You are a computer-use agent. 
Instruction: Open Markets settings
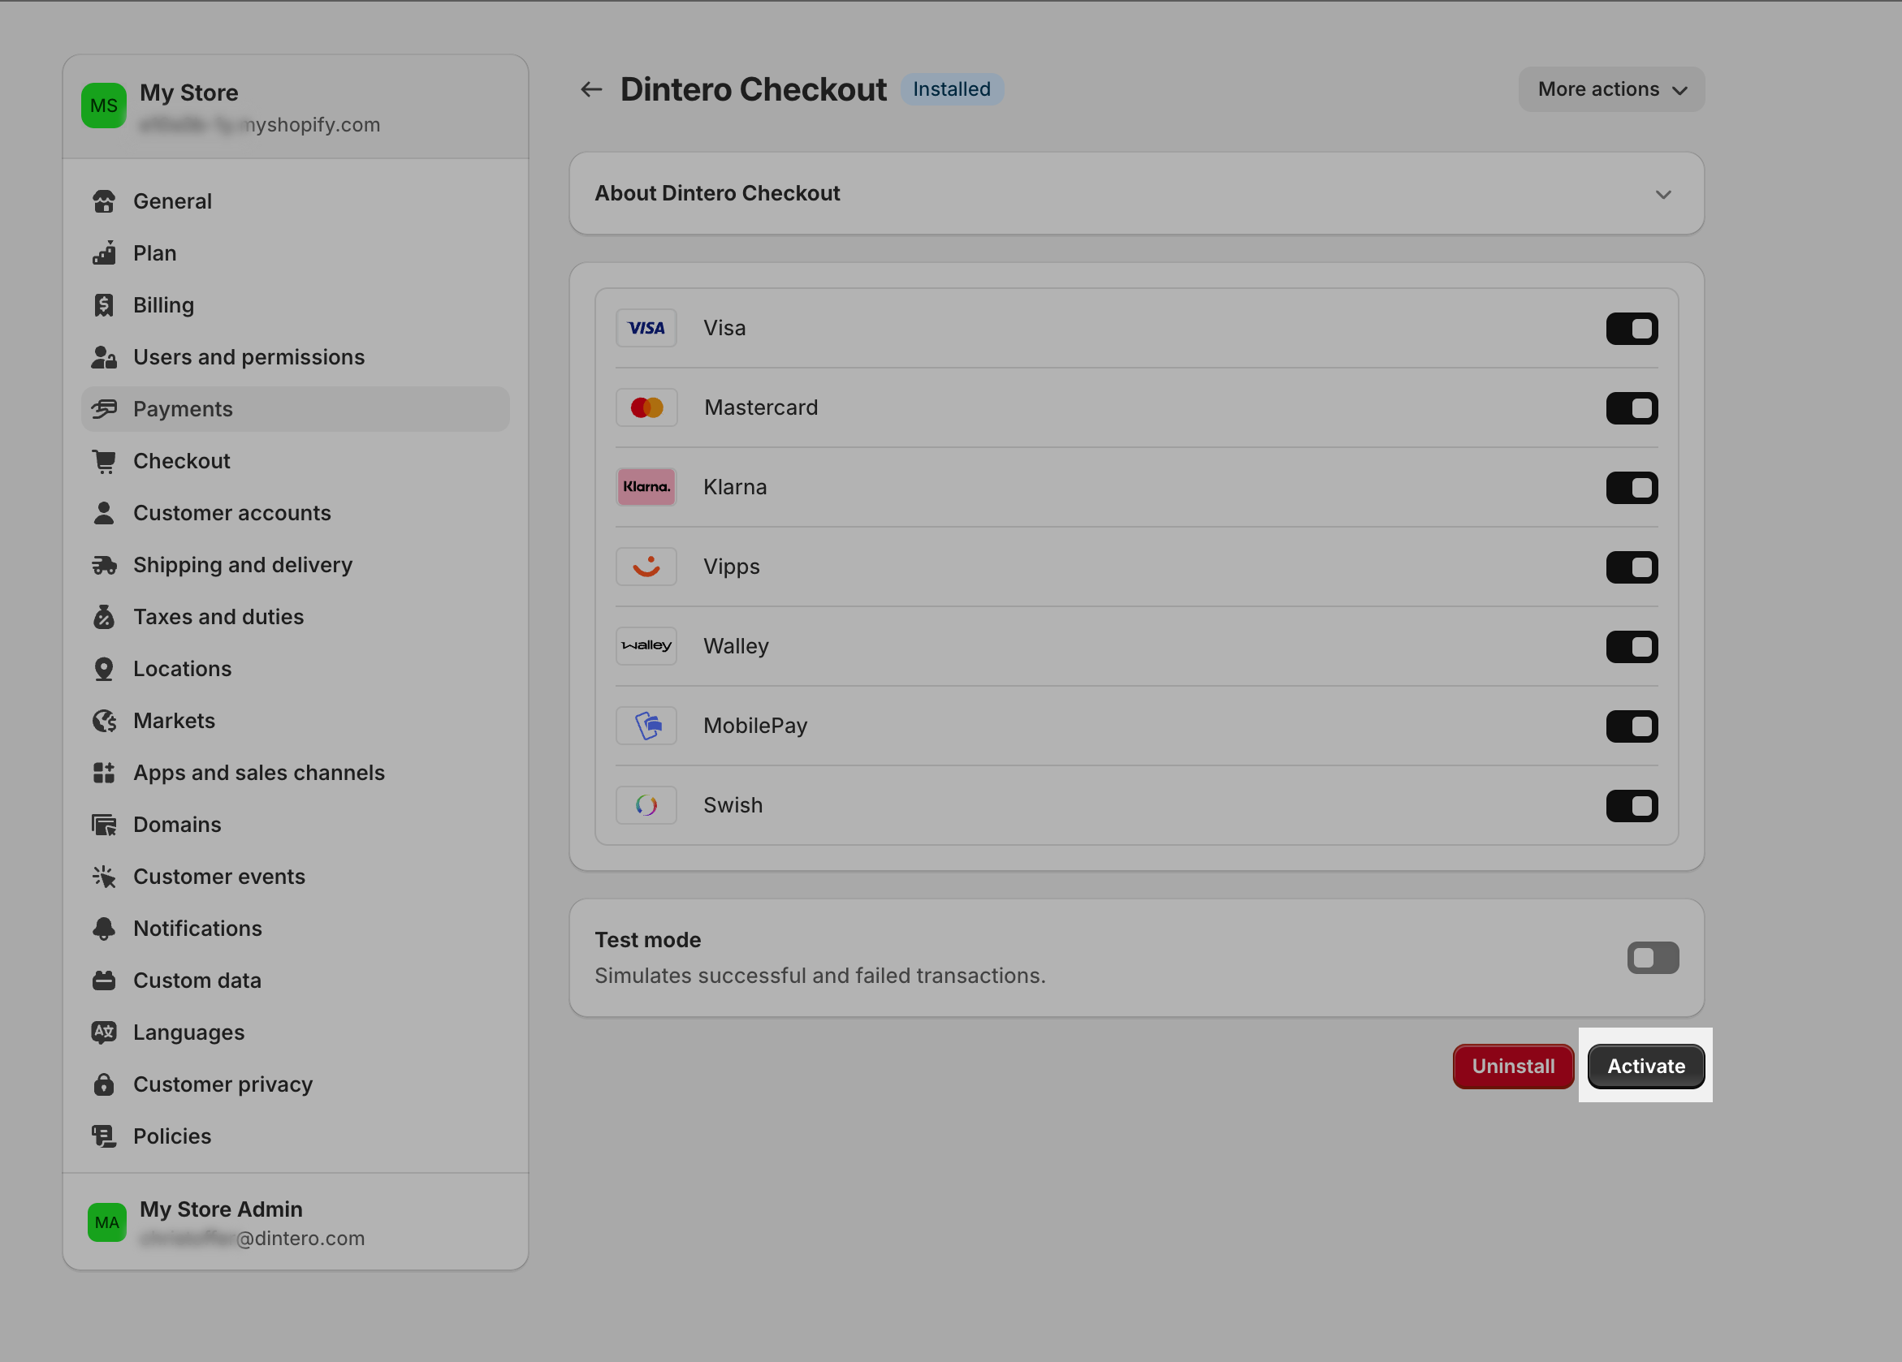click(295, 721)
